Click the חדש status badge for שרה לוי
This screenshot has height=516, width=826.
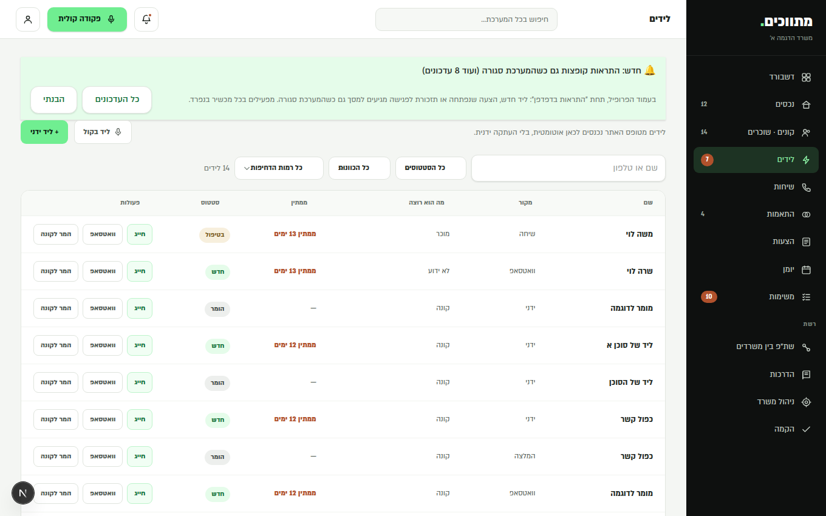[x=218, y=272]
